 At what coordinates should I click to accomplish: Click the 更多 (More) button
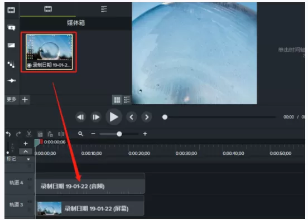point(12,99)
